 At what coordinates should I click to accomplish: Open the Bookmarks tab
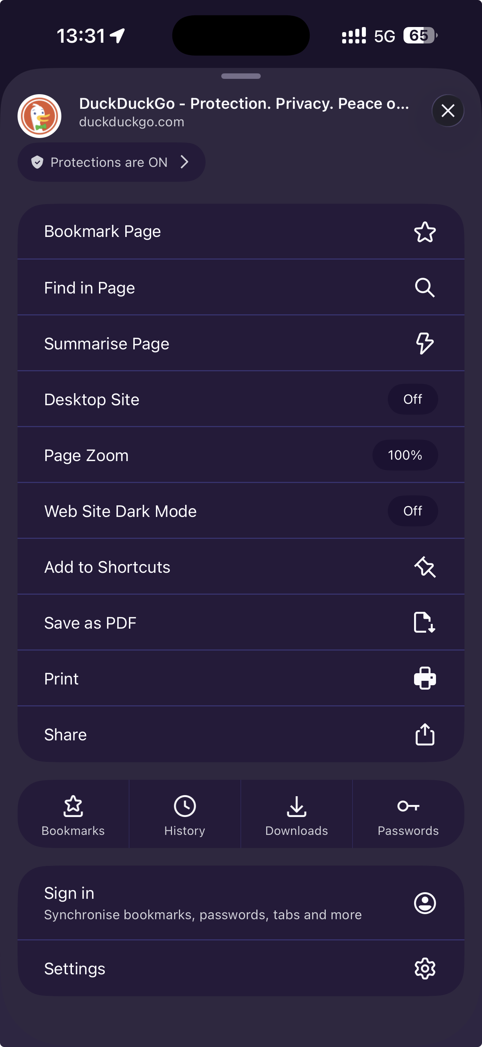tap(73, 814)
